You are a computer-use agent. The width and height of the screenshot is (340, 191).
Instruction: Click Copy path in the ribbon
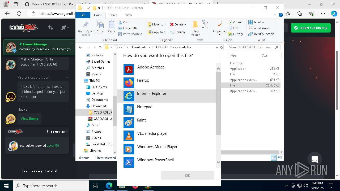127,28
